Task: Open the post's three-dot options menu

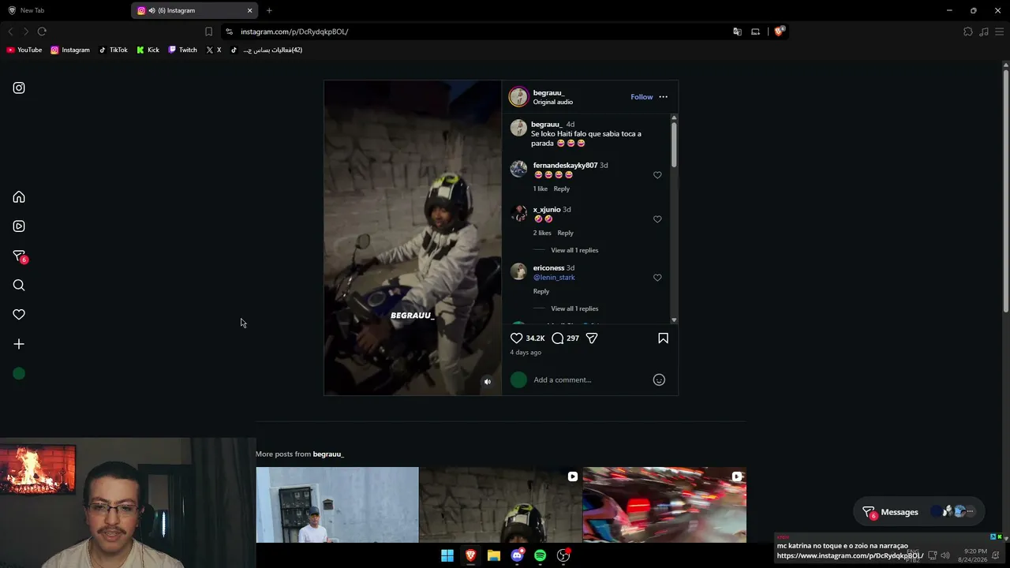Action: click(663, 97)
